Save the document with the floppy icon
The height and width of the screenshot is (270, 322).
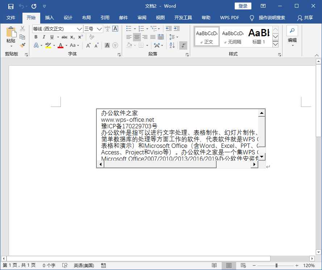click(11, 6)
